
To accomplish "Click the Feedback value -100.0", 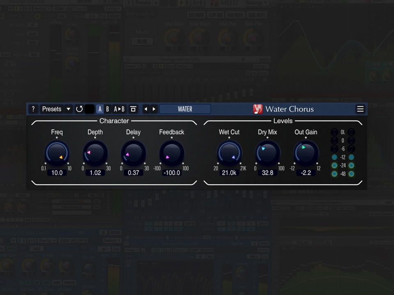I will pos(172,173).
